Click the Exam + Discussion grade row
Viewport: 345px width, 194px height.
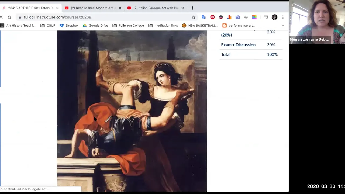pyautogui.click(x=251, y=45)
